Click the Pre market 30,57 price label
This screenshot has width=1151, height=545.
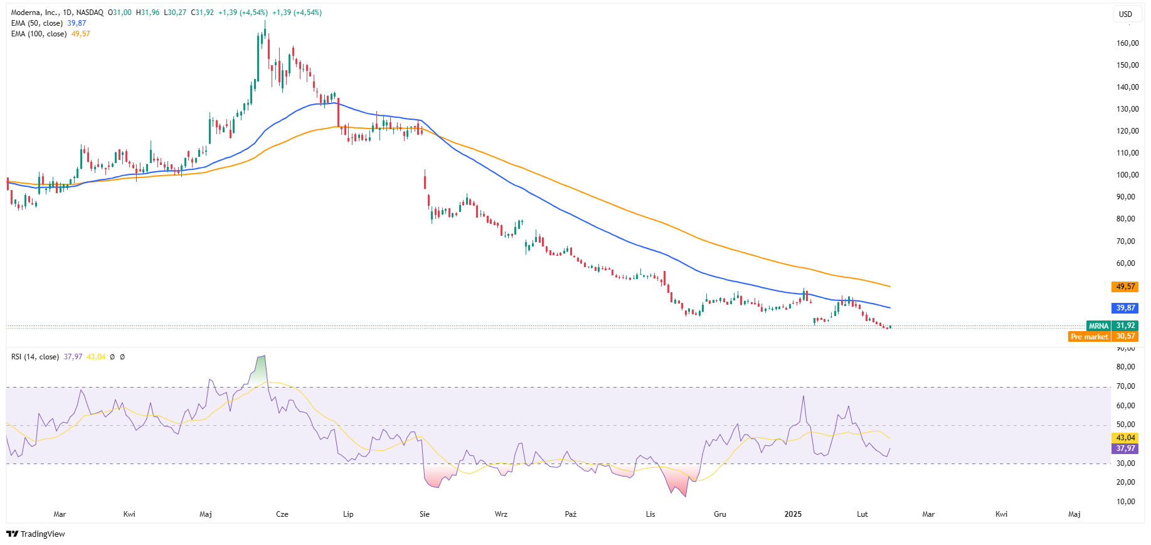click(1103, 336)
